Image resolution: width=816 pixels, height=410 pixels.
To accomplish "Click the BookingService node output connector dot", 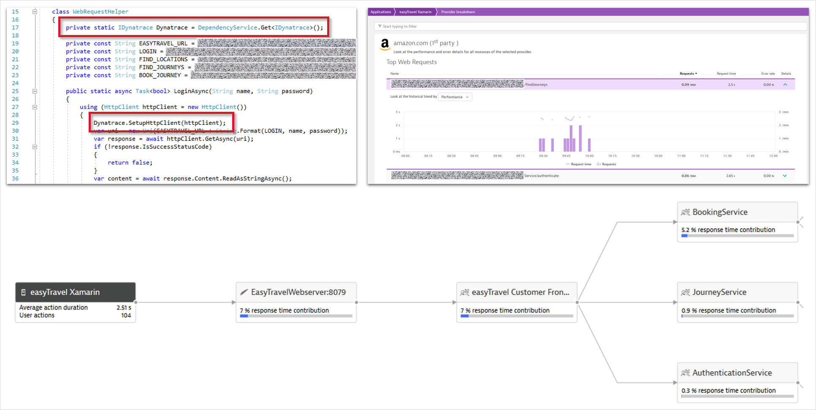I will [798, 222].
